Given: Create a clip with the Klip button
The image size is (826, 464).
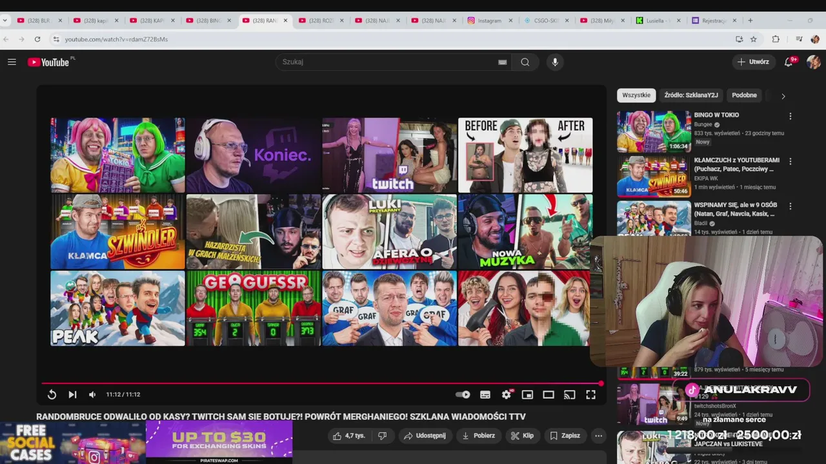Looking at the screenshot, I should [522, 436].
